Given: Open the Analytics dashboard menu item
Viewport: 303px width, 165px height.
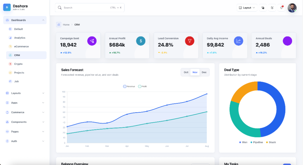Looking at the screenshot, I should (26, 38).
